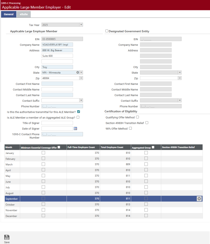Toggle the authoritative transmittal checkbox
This screenshot has height=244, width=210.
point(79,112)
